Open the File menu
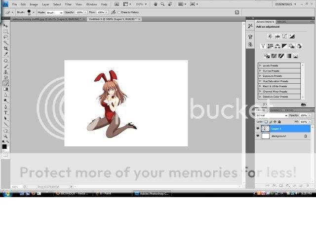This screenshot has height=239, width=316. 14,4
